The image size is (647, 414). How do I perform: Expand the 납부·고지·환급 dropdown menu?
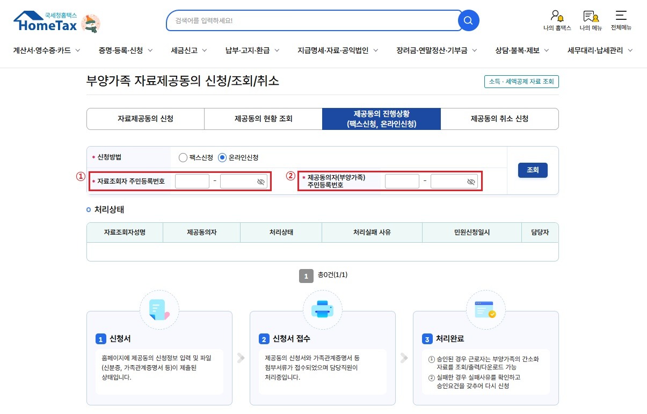click(x=252, y=50)
